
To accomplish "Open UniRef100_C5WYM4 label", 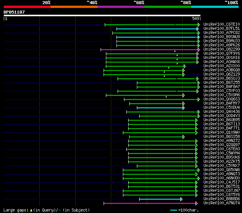I will pyautogui.click(x=222, y=153).
